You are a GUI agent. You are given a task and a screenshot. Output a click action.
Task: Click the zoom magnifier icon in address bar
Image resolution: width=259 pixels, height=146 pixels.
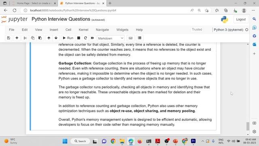199,10
